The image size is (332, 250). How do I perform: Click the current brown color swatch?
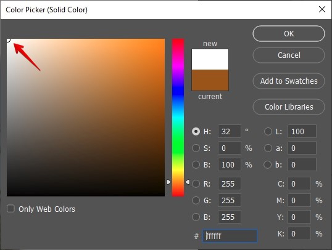pos(210,80)
